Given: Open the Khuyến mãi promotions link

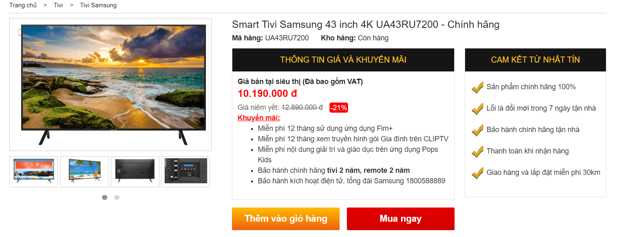Looking at the screenshot, I should click(259, 118).
